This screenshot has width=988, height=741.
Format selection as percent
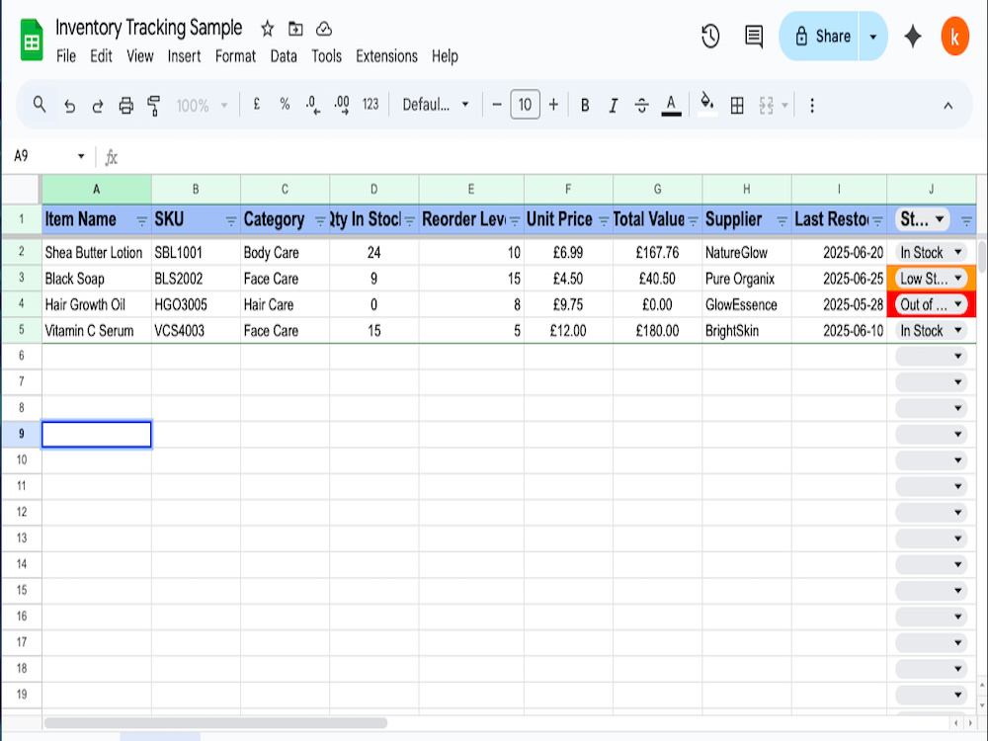285,105
